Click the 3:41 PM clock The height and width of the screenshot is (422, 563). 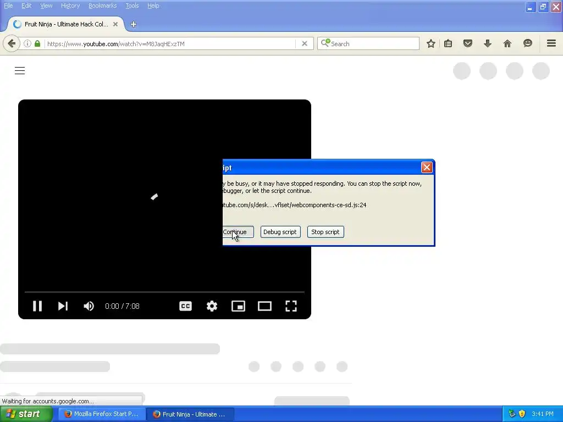(543, 414)
